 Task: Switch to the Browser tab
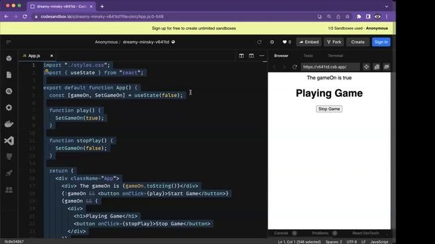point(281,56)
